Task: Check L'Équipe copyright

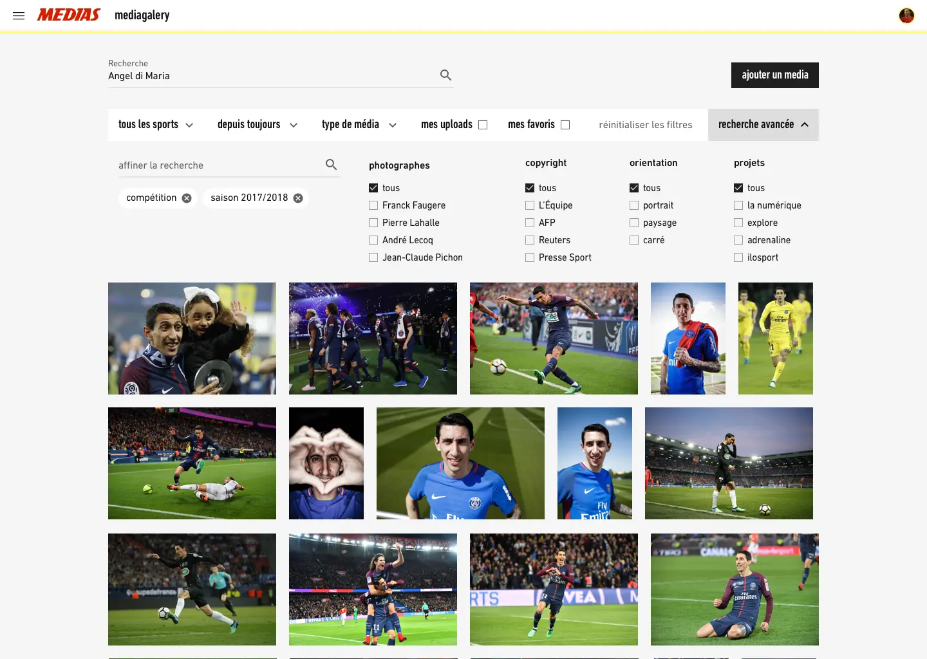Action: pyautogui.click(x=530, y=205)
